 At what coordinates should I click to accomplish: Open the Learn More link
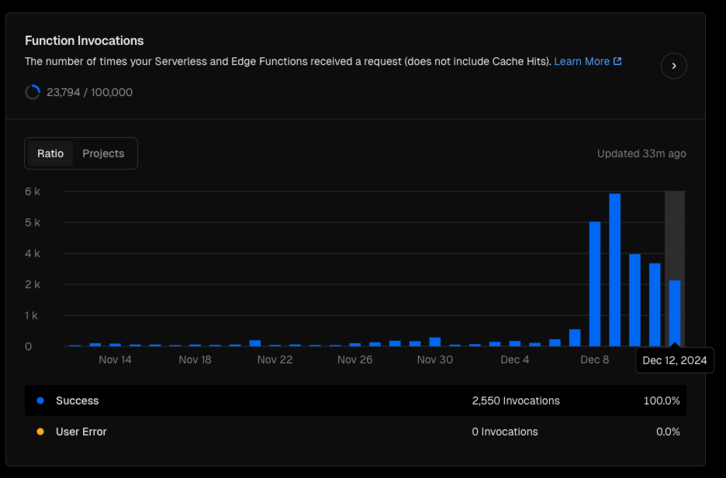point(582,61)
